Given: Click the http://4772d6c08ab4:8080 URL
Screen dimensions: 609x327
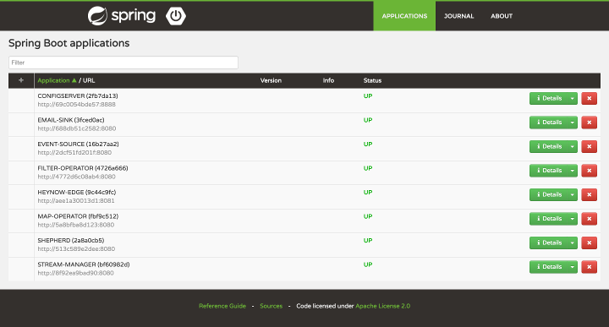Looking at the screenshot, I should click(76, 177).
